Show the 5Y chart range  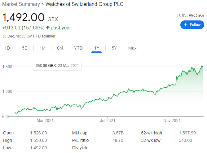pyautogui.click(x=114, y=48)
